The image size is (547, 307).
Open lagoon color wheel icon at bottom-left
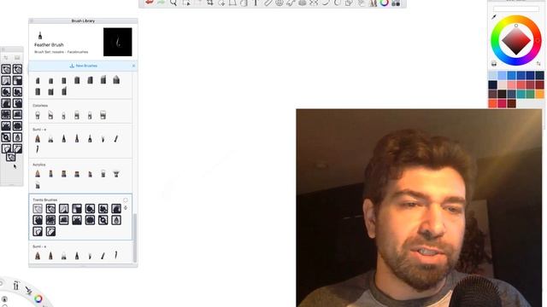38,298
